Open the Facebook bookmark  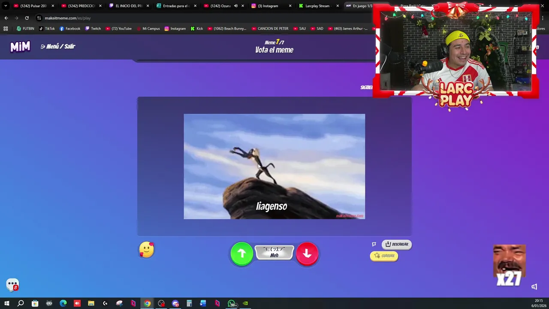[70, 29]
